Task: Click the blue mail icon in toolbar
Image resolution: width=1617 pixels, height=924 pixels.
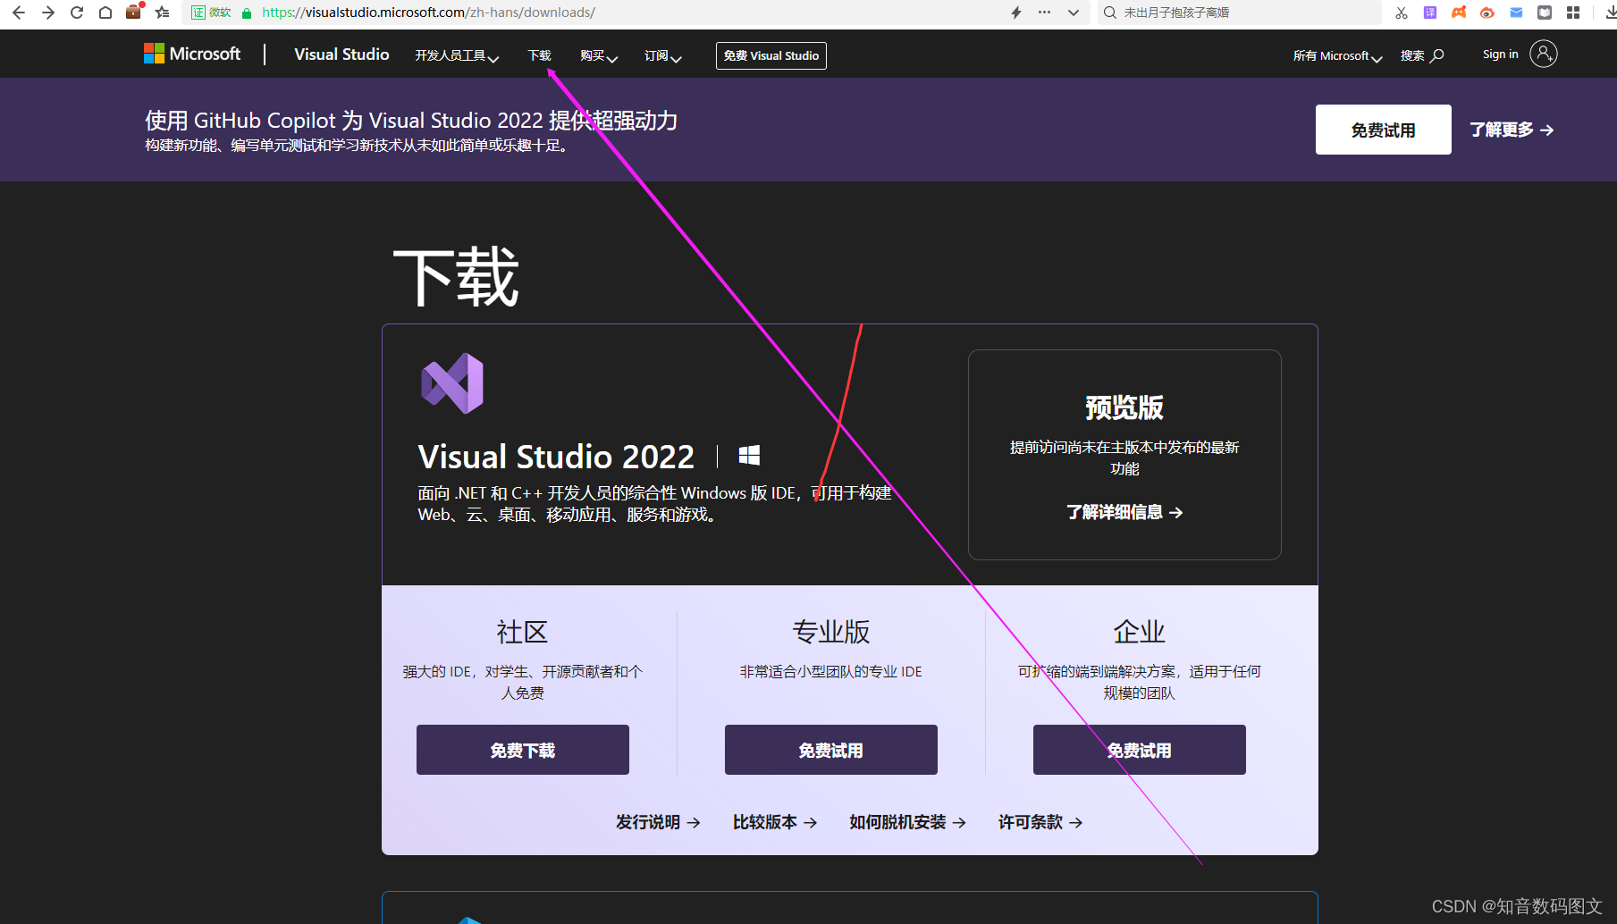Action: tap(1516, 13)
